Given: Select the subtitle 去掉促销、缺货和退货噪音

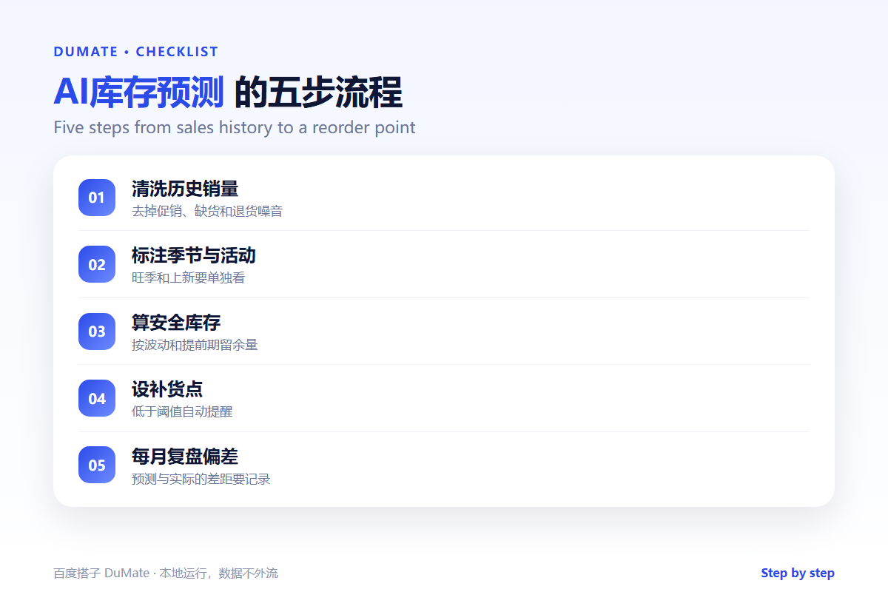Looking at the screenshot, I should click(x=207, y=211).
